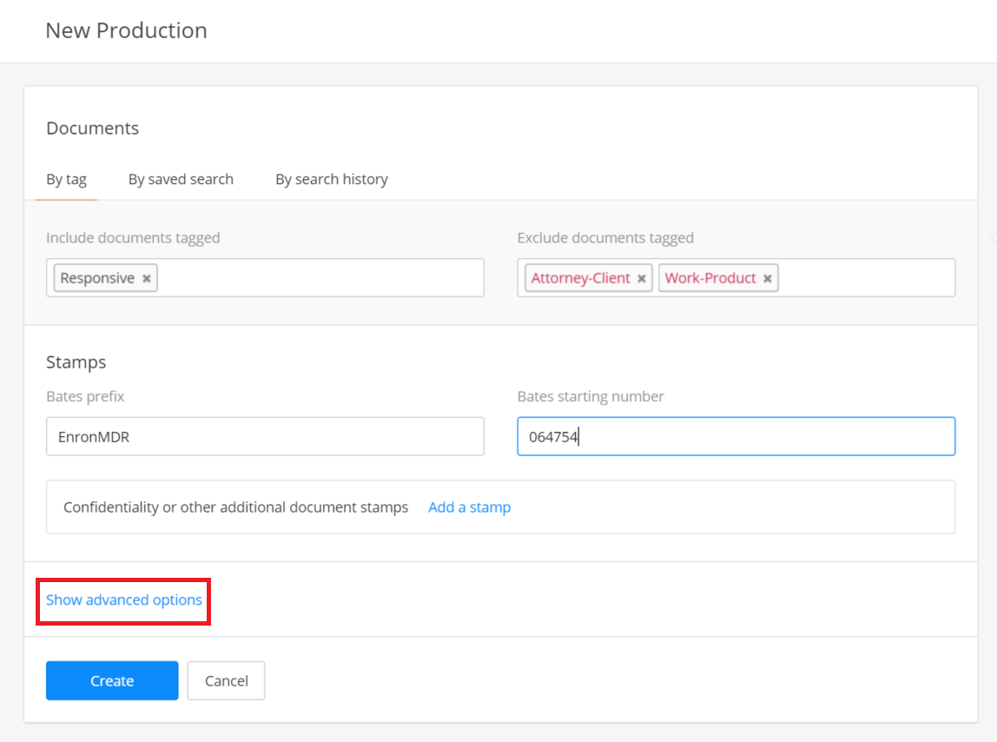Remove the Attorney-Client exclude tag

pyautogui.click(x=642, y=279)
